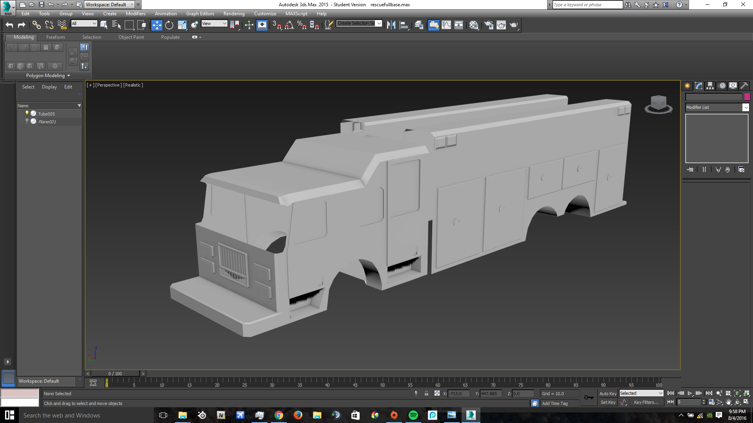Expand the Modifier List dropdown
The image size is (753, 423).
(746, 107)
